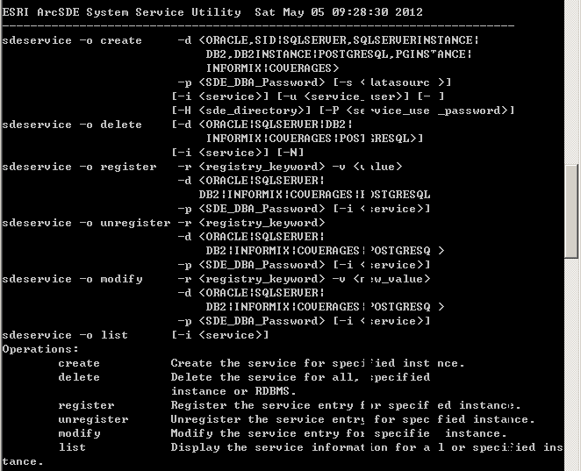This screenshot has width=581, height=471.
Task: Click scrollbar track below the thumb
Action: click(571, 364)
